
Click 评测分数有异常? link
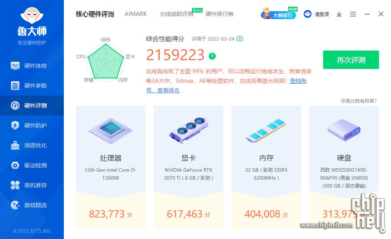359,101
